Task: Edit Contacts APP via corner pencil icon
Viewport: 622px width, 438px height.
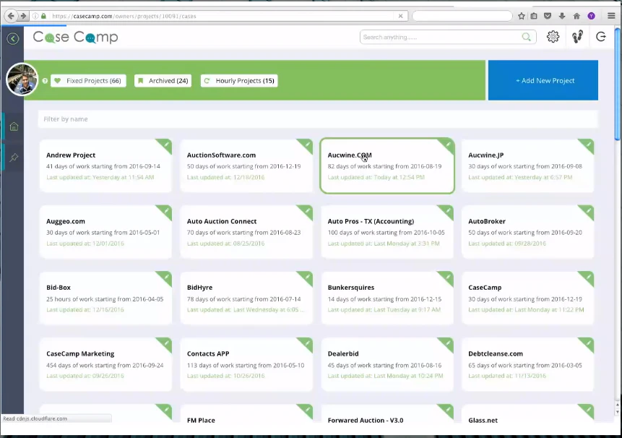Action: click(308, 343)
